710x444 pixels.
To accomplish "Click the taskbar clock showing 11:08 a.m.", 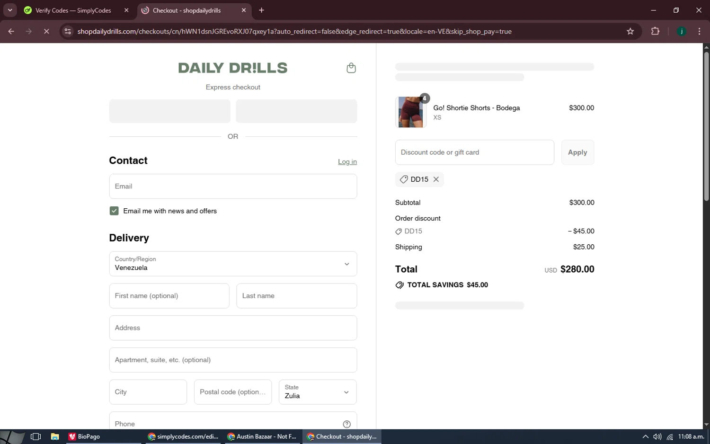I will coord(691,436).
